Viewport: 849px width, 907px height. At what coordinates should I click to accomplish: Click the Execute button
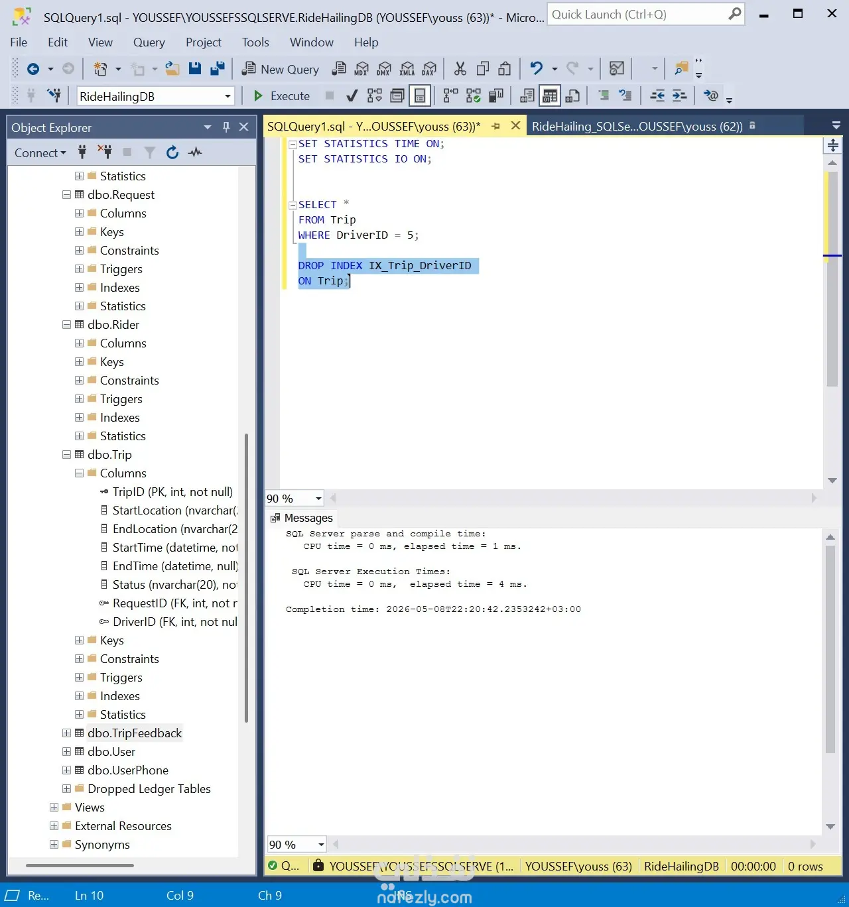coord(282,96)
